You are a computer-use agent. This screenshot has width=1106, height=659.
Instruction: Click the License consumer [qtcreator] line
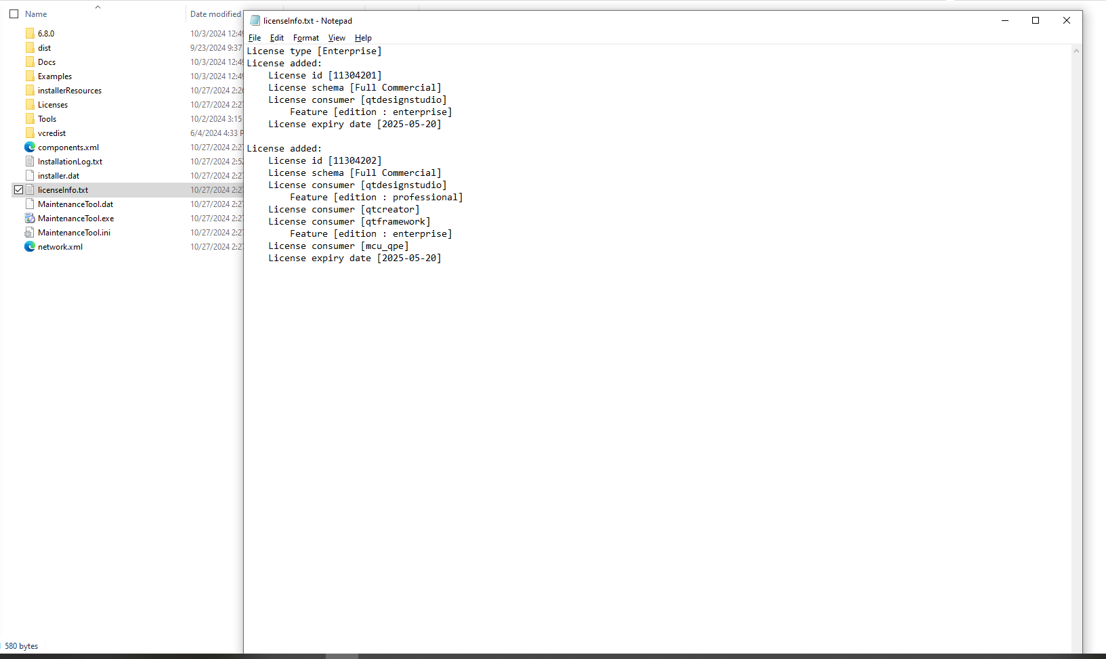pos(344,209)
